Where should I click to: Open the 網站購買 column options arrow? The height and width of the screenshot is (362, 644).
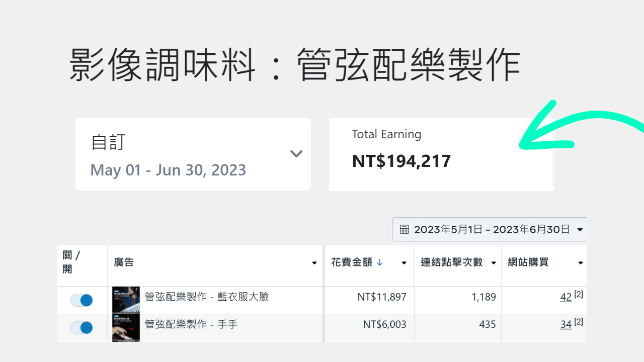click(581, 263)
